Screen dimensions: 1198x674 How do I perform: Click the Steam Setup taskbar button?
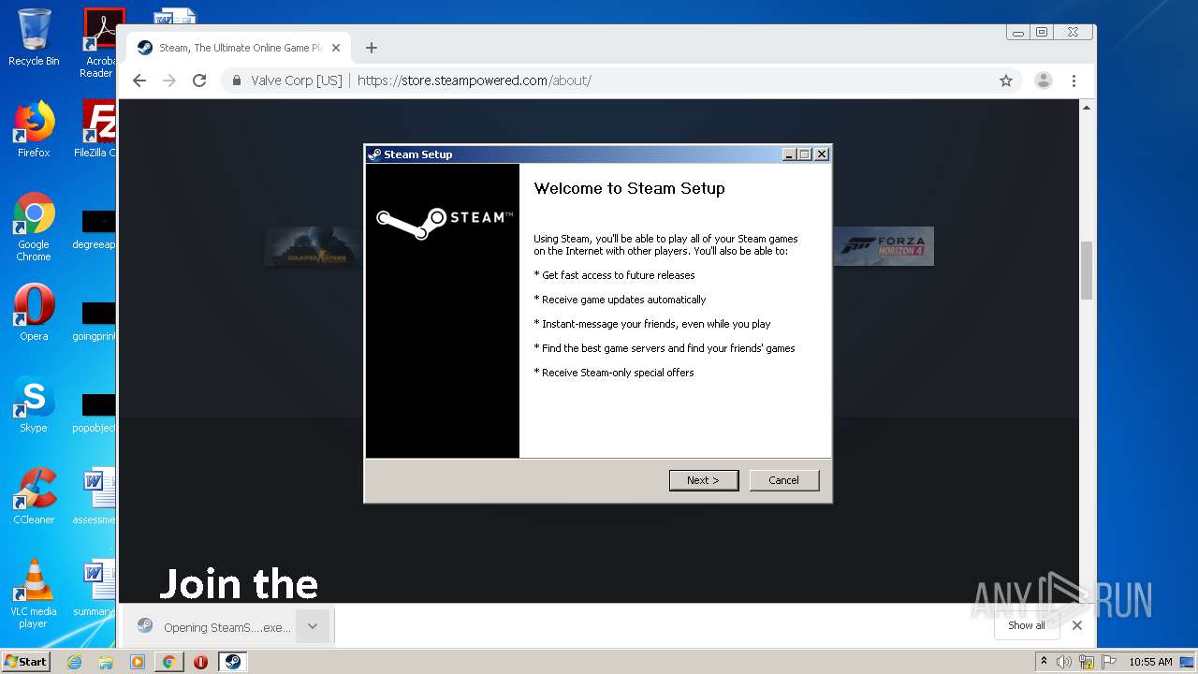pyautogui.click(x=232, y=662)
